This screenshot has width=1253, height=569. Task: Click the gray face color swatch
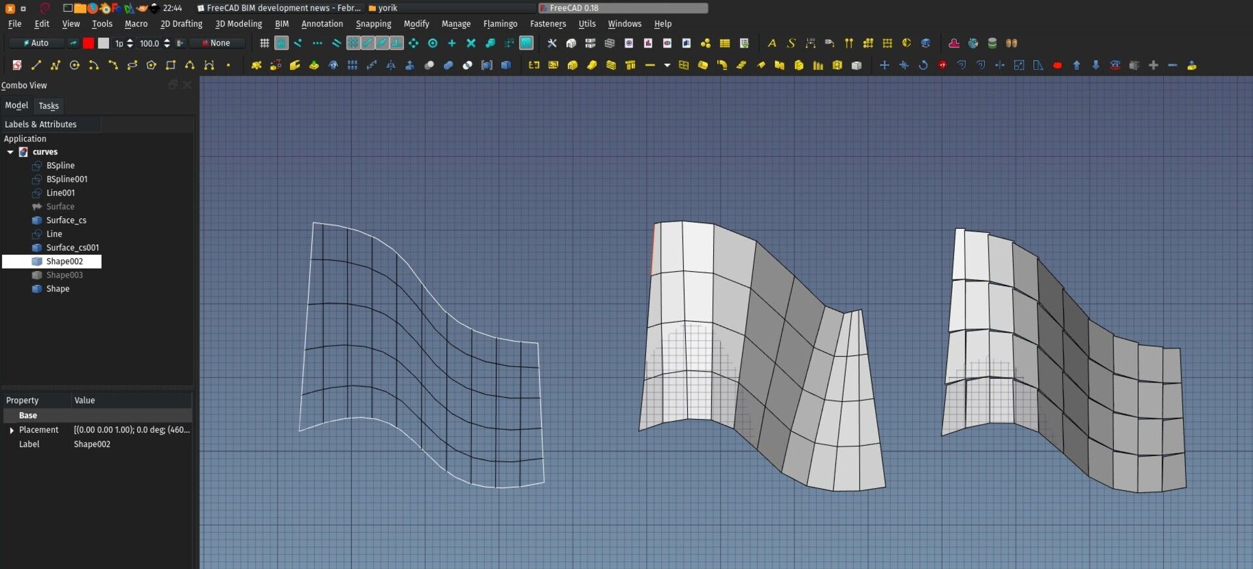(103, 43)
